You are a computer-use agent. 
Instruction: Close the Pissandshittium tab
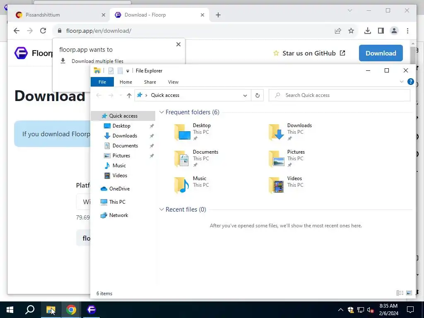point(103,15)
